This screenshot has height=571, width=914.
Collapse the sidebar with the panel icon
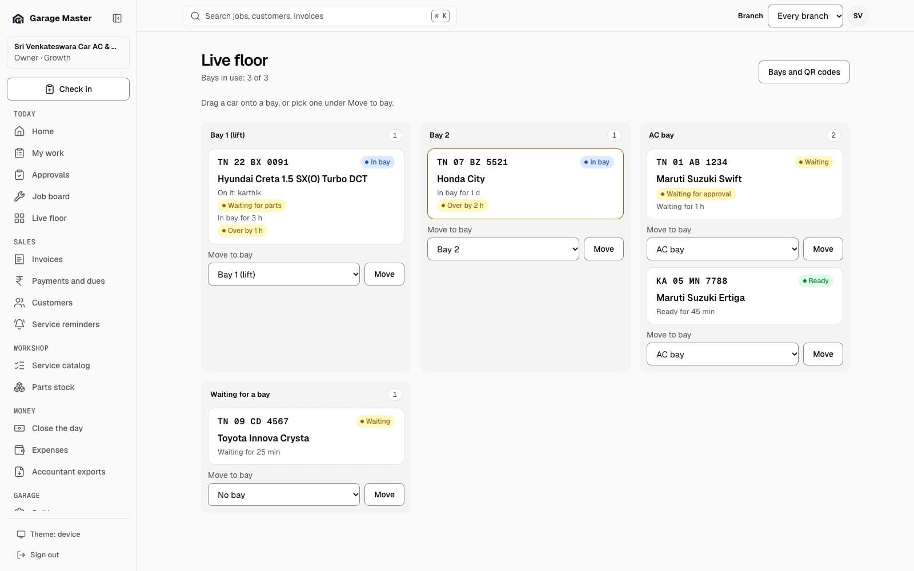[x=117, y=18]
